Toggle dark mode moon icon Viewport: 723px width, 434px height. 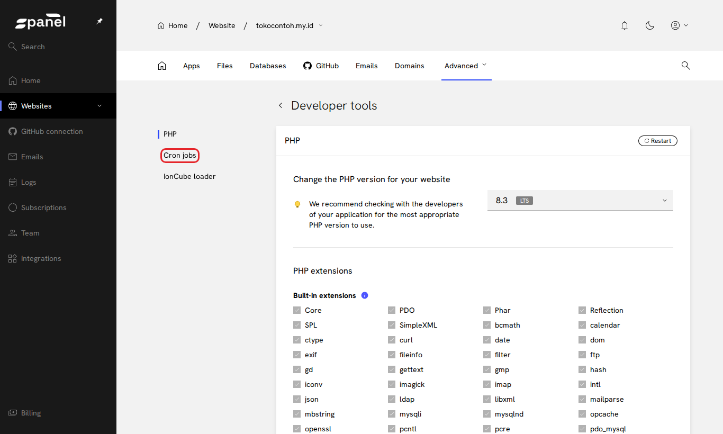click(650, 25)
